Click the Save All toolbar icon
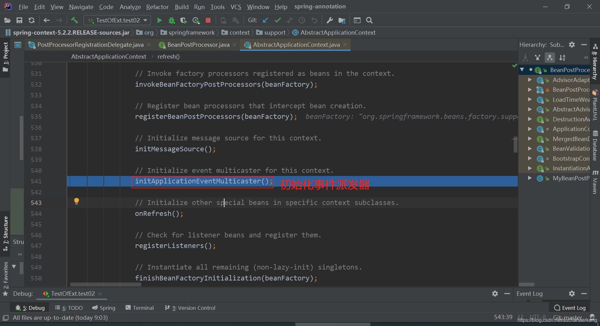 (19, 20)
